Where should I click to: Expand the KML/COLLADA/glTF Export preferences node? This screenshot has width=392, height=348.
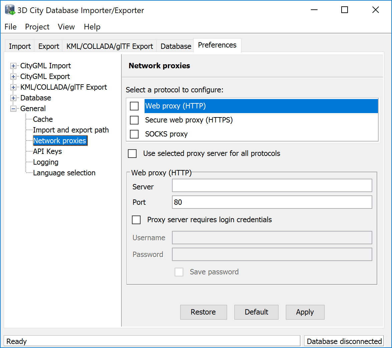(x=13, y=87)
